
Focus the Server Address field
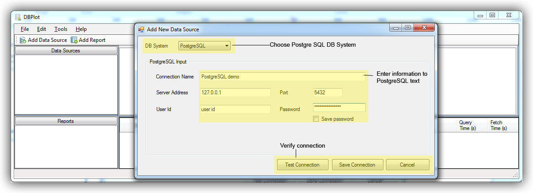(235, 93)
